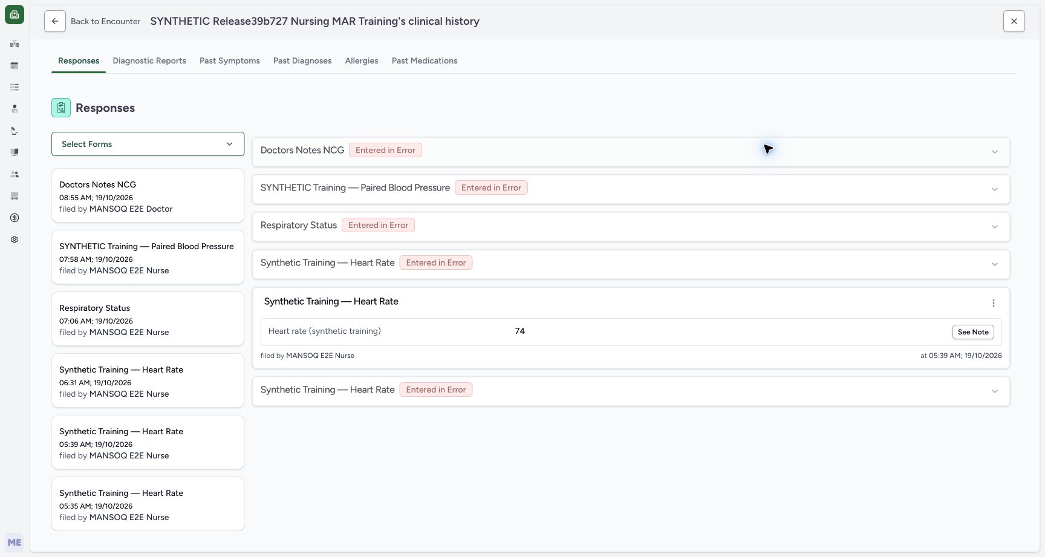Open three-dot menu on Heart Rate response
The image size is (1045, 557).
(x=994, y=303)
